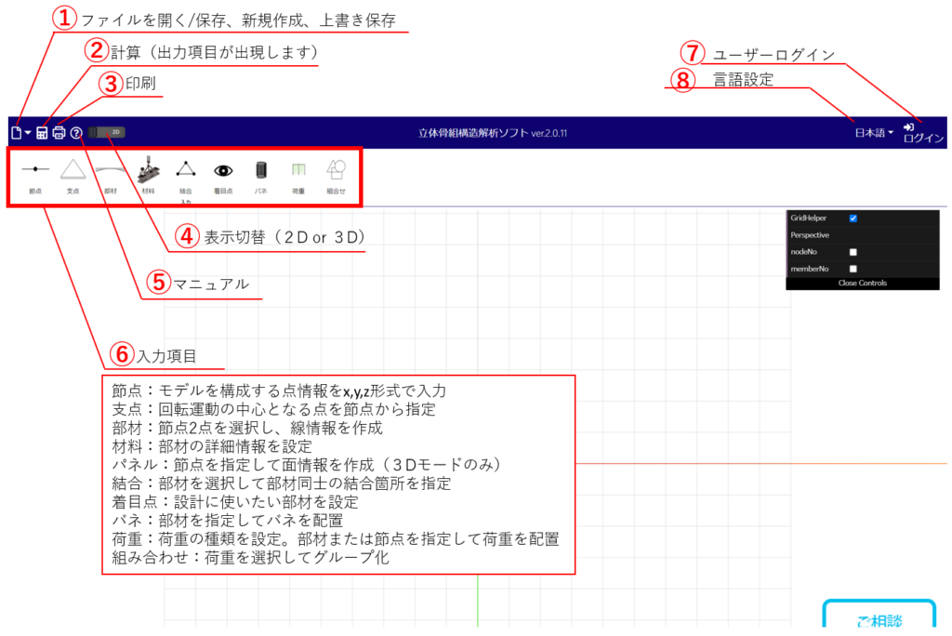Viewport: 952px width, 636px height.
Task: Click the ログイン login button
Action: [923, 133]
